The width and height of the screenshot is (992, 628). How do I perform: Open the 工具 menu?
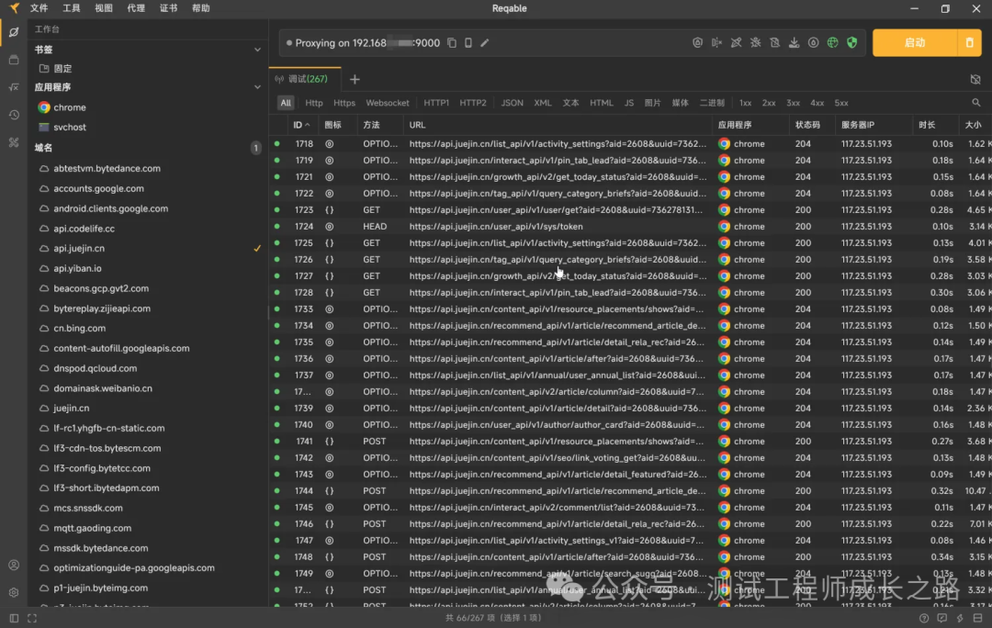click(x=72, y=8)
